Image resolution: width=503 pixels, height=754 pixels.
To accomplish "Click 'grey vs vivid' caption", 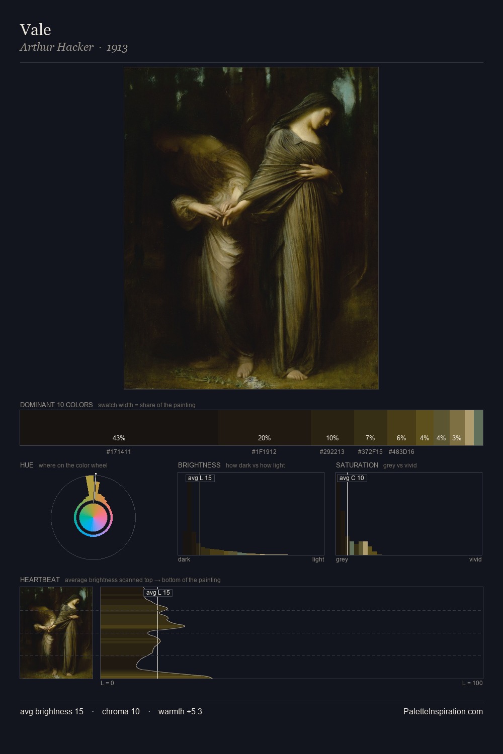I will click(x=400, y=465).
